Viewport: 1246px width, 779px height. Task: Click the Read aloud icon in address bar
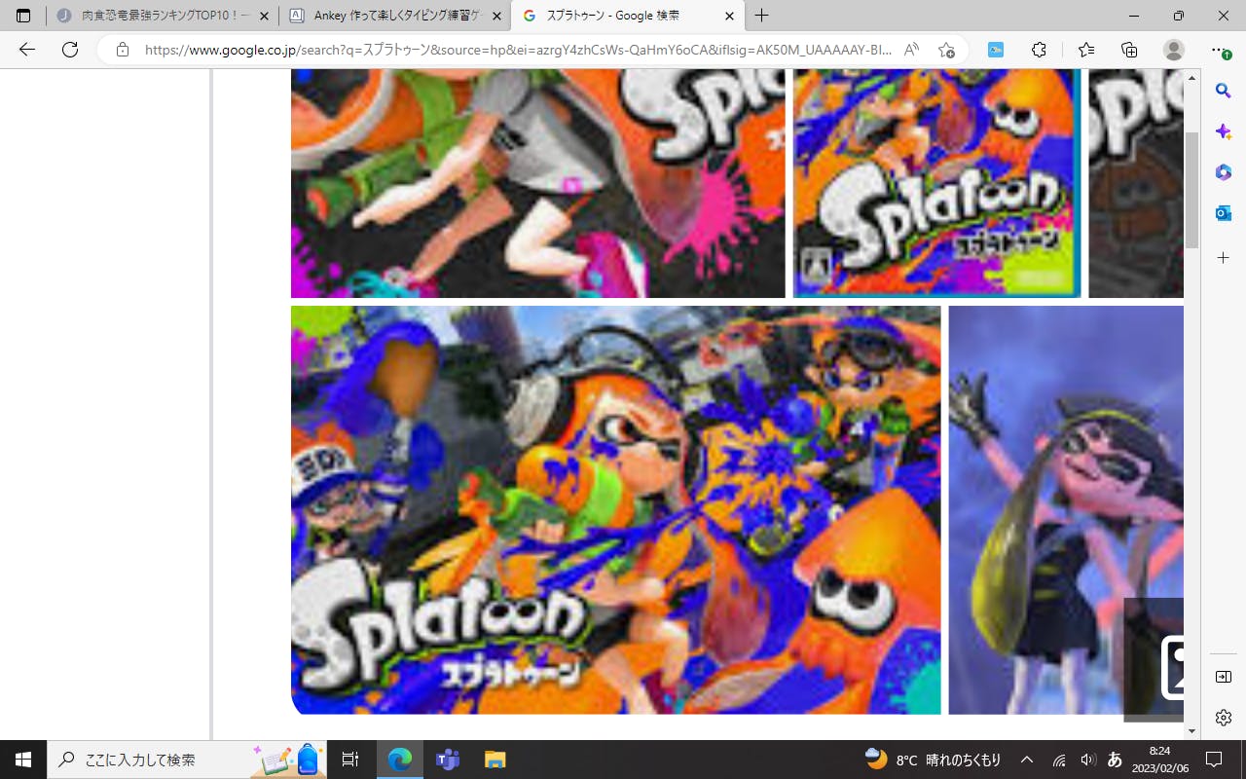911,50
